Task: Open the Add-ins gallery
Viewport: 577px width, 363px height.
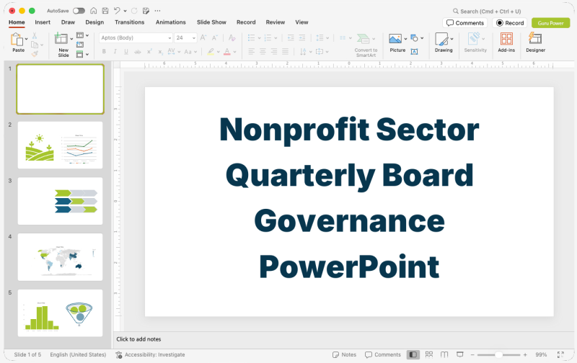Action: point(506,39)
